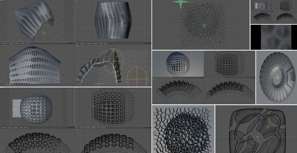Click maximize-view icon of yellow circles viewport
The width and height of the screenshot is (297, 153).
pyautogui.click(x=150, y=43)
